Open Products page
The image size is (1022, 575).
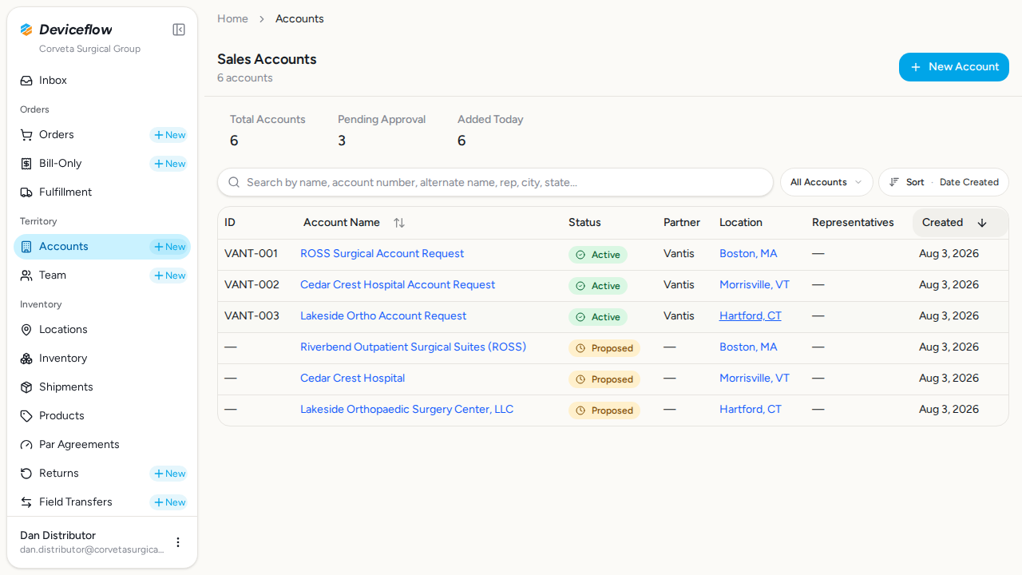tap(102, 416)
